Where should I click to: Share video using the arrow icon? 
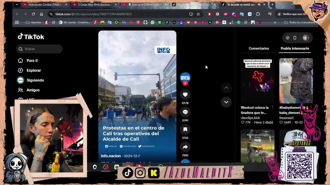pyautogui.click(x=185, y=147)
